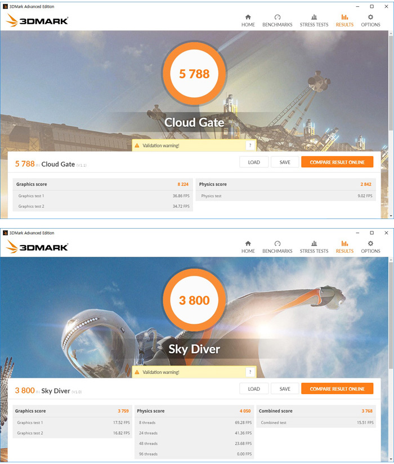
Task: Open Benchmarks gauge icon in top window
Action: coord(277,17)
